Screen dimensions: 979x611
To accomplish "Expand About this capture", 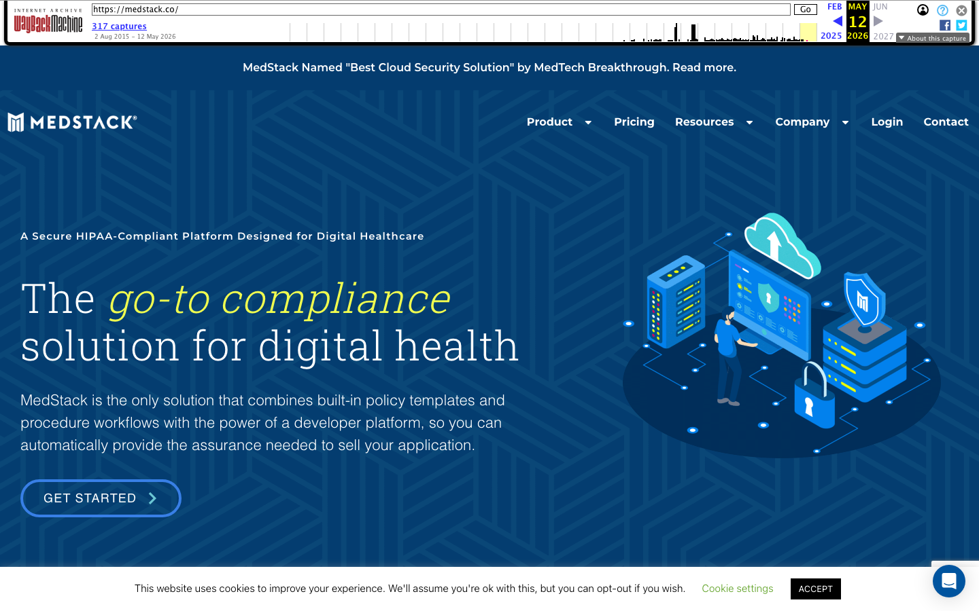I will 933,38.
